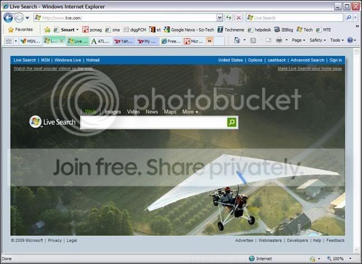Open Quick Tabs grid icon

[8, 41]
